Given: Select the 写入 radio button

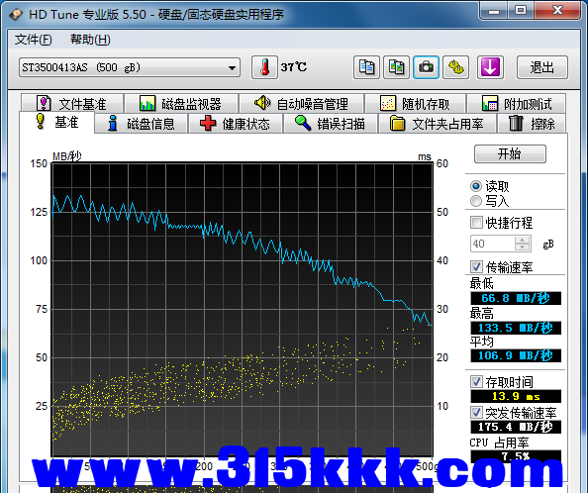Looking at the screenshot, I should pyautogui.click(x=476, y=201).
